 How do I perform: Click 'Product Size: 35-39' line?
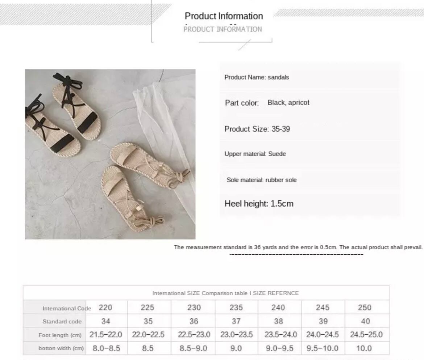click(x=257, y=129)
